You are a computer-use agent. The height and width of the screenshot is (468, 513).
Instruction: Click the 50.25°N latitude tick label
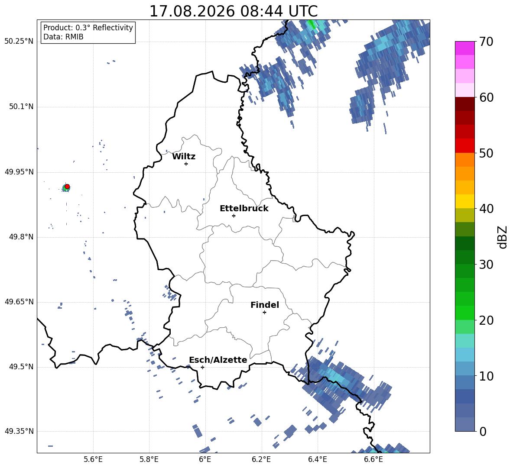[x=19, y=42]
